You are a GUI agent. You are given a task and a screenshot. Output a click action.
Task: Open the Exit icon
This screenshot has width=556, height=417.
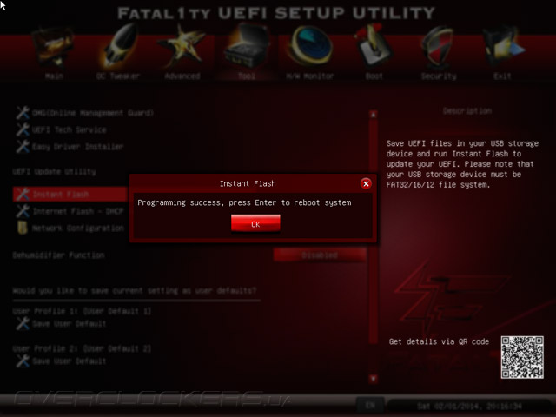[503, 46]
